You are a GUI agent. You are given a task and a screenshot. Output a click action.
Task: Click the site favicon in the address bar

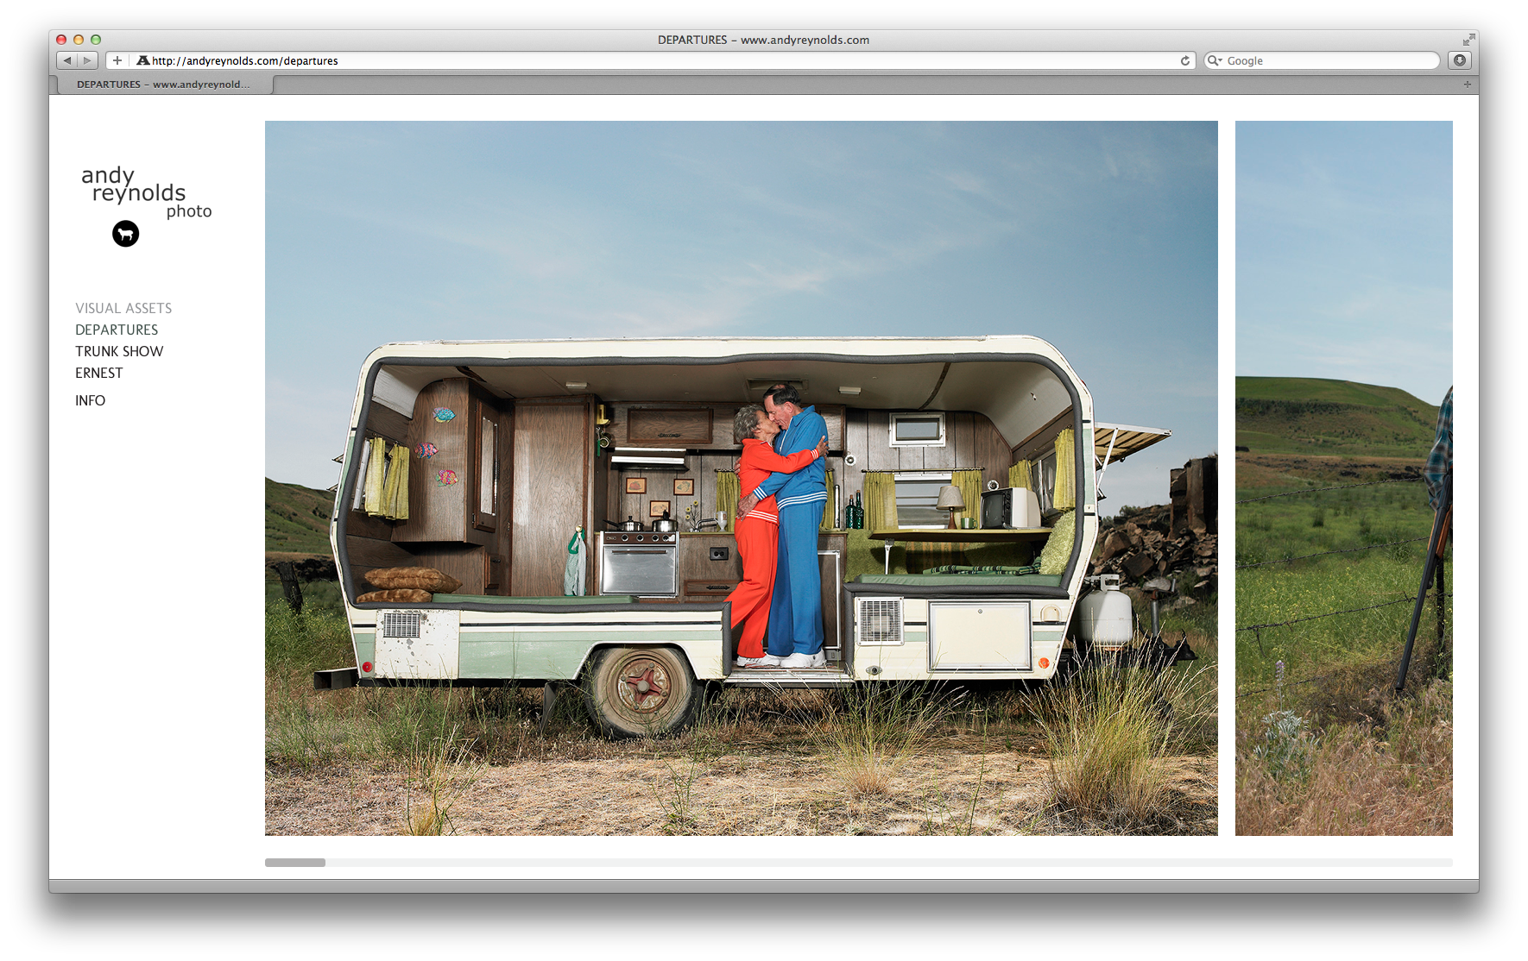pos(143,60)
